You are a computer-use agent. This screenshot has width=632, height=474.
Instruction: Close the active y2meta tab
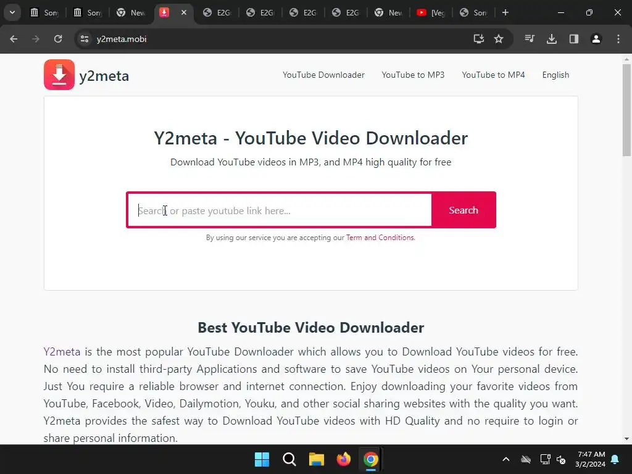[x=184, y=12]
